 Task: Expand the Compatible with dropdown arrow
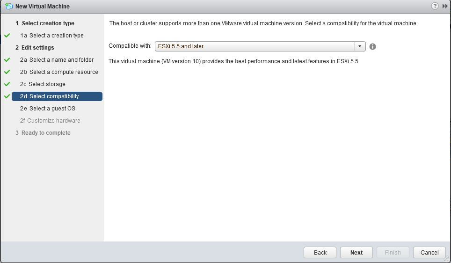click(x=360, y=46)
